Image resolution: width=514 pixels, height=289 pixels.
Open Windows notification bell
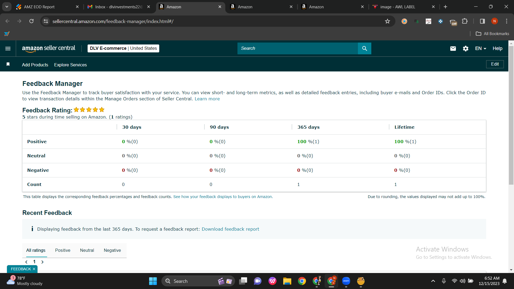click(505, 281)
